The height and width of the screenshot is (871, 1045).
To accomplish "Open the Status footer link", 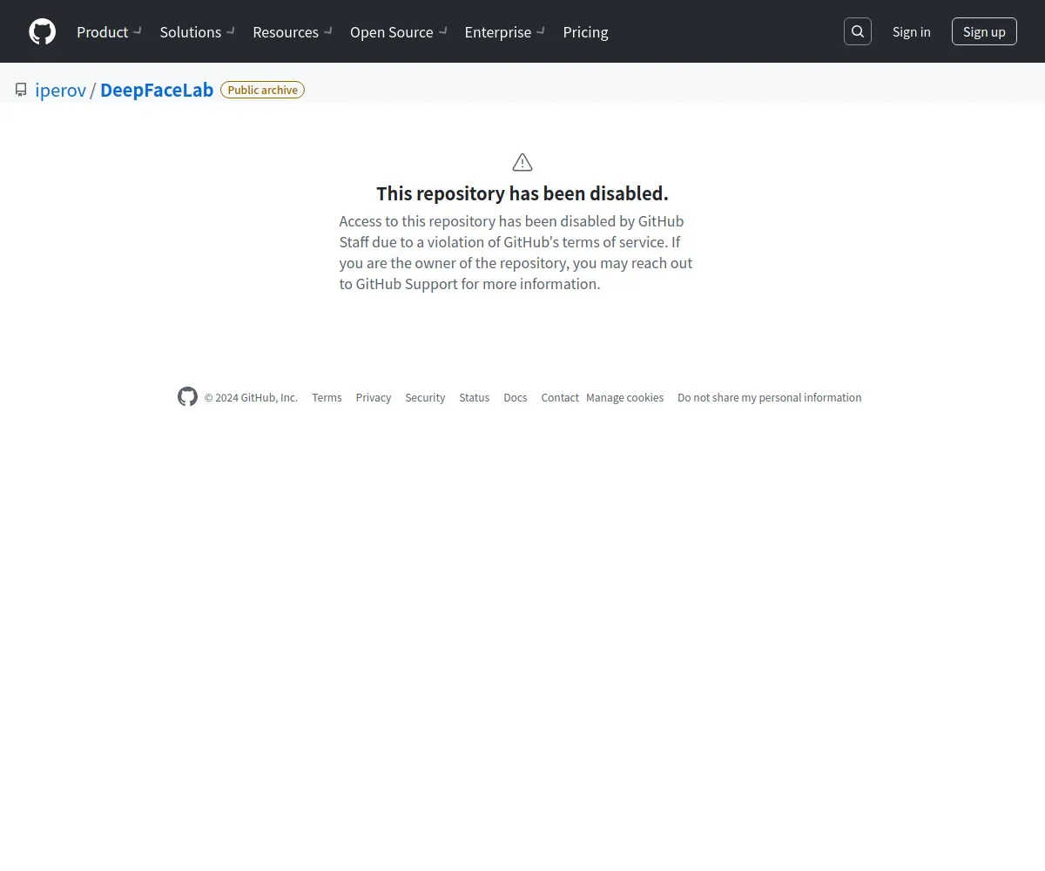I will (x=475, y=397).
